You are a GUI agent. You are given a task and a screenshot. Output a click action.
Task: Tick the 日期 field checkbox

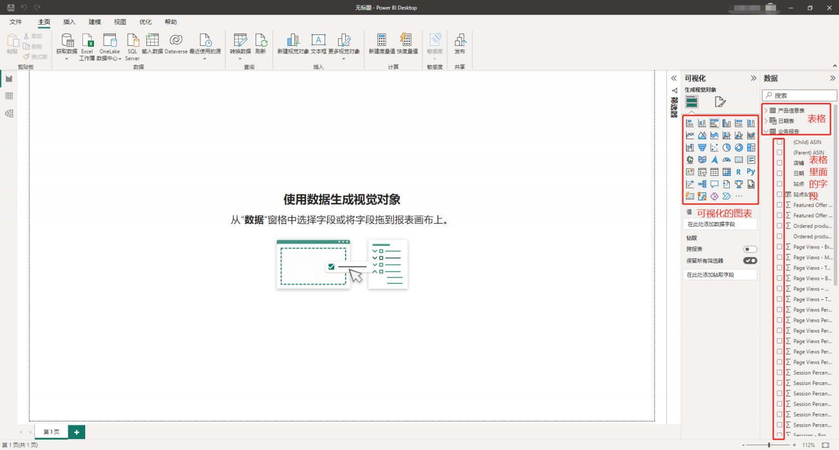click(779, 173)
